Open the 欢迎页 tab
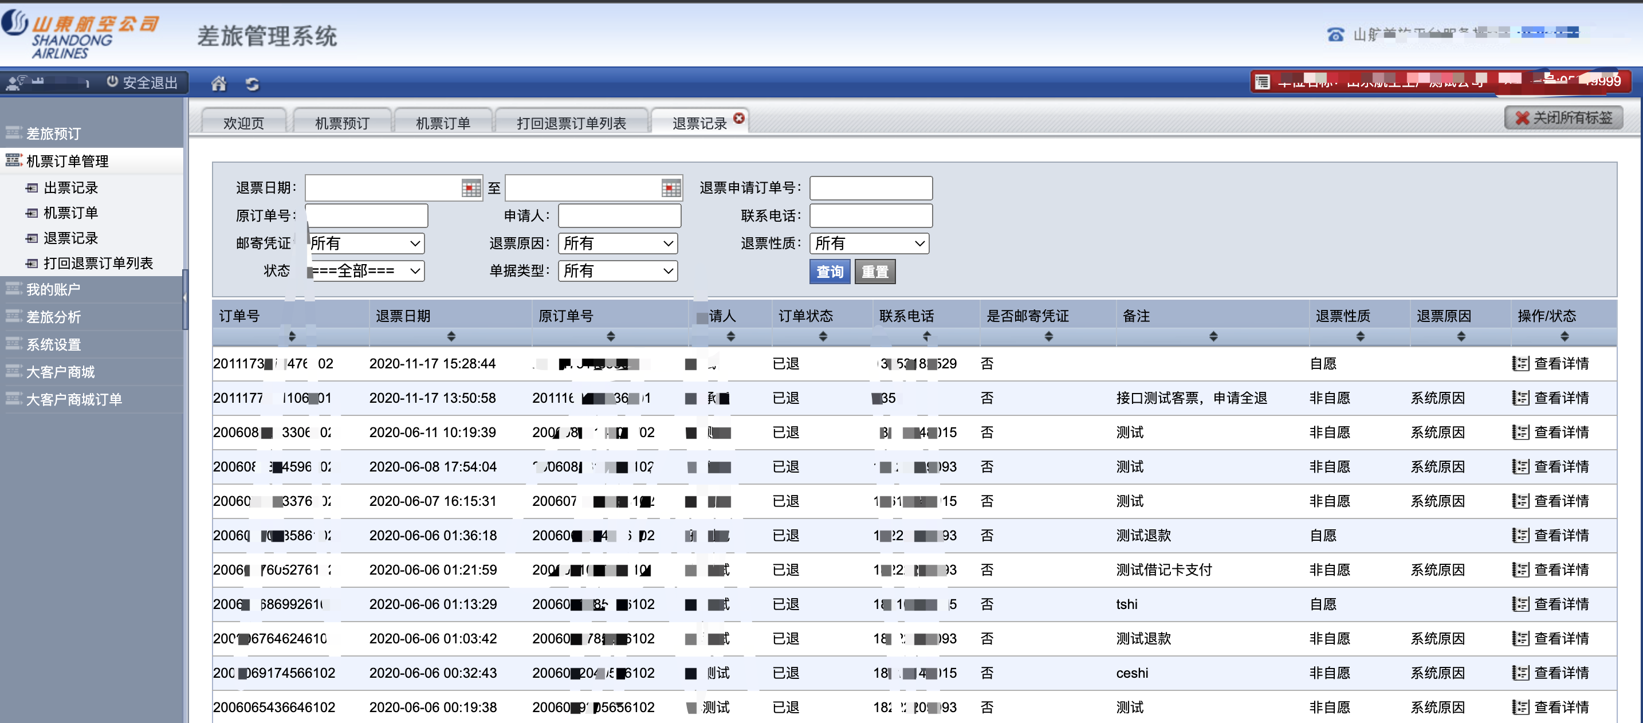 (x=243, y=123)
